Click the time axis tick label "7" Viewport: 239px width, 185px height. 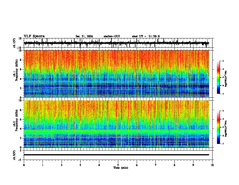coord(156,165)
